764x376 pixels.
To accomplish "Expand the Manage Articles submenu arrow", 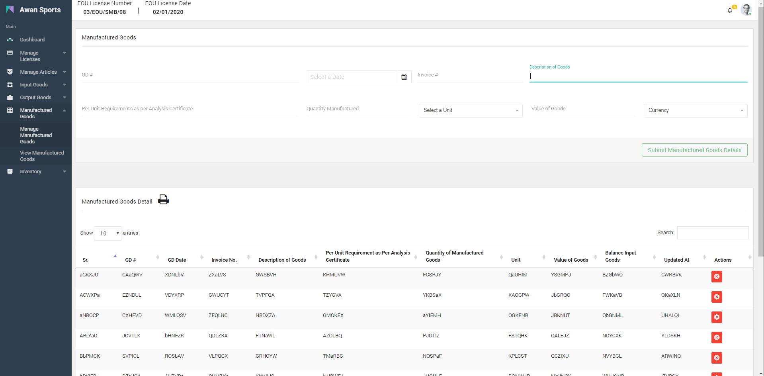I will tap(64, 72).
